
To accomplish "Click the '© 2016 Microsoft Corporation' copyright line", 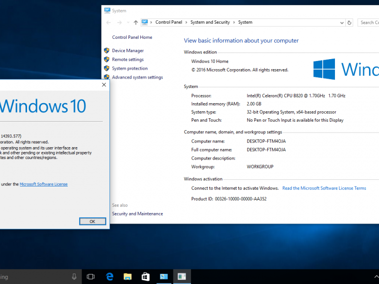I will [x=240, y=70].
